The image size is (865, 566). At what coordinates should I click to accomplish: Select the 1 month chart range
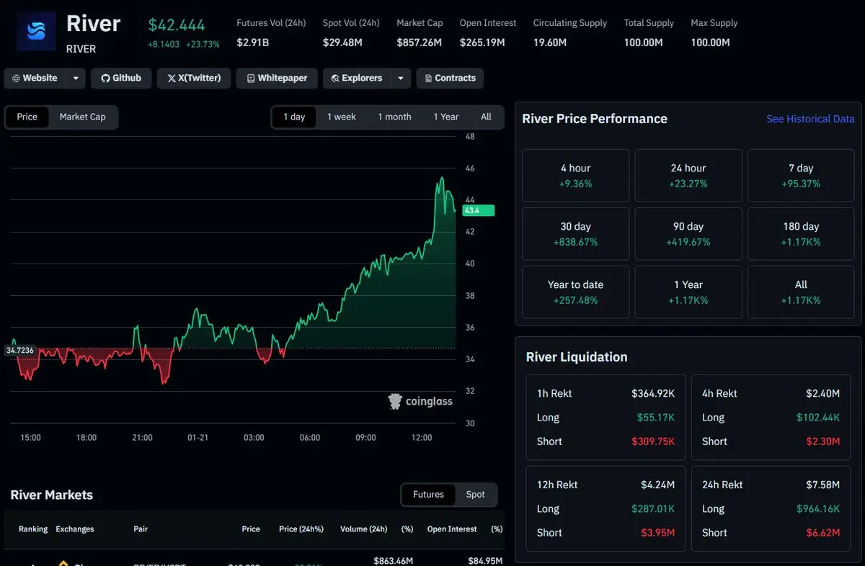[394, 117]
